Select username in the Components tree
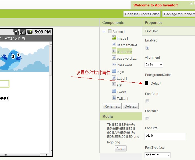195x160 pixels. pos(124,52)
